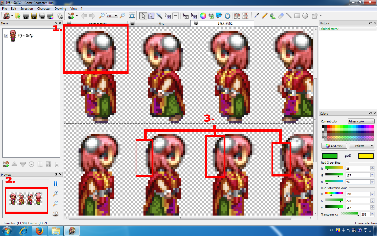Open Firefox from the taskbar
Screen dimensions: 377x236
click(39, 231)
